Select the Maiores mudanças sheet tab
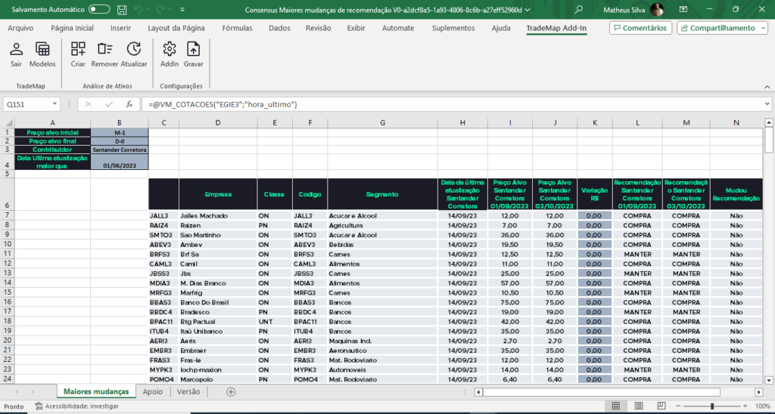The height and width of the screenshot is (414, 775). pos(96,392)
